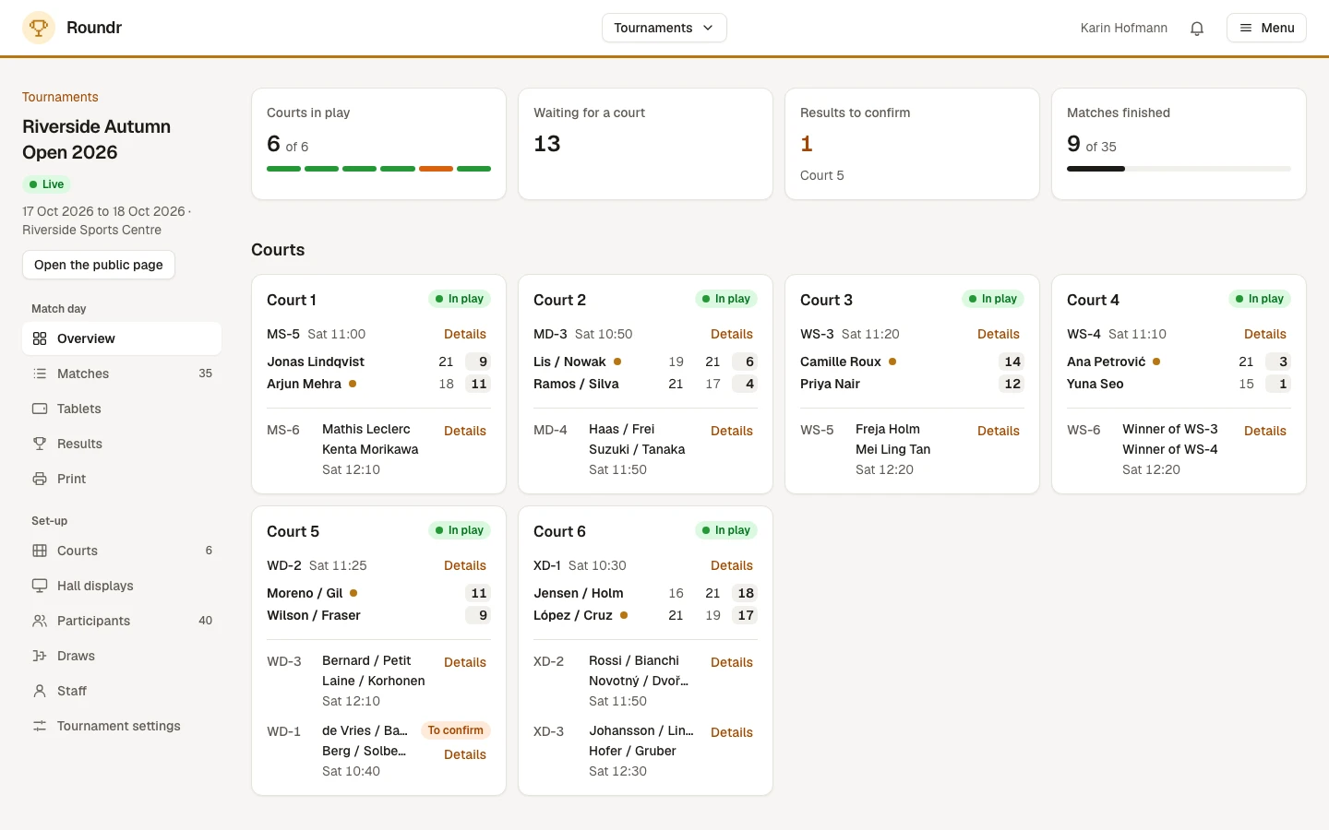Screen dimensions: 1329x830
Task: Click the Waiting for a court card
Action: pyautogui.click(x=645, y=144)
